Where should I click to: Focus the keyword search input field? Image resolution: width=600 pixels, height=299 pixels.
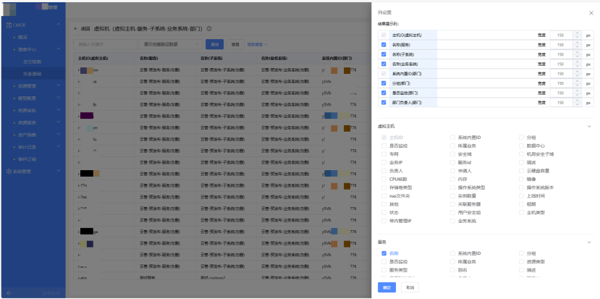[x=105, y=44]
